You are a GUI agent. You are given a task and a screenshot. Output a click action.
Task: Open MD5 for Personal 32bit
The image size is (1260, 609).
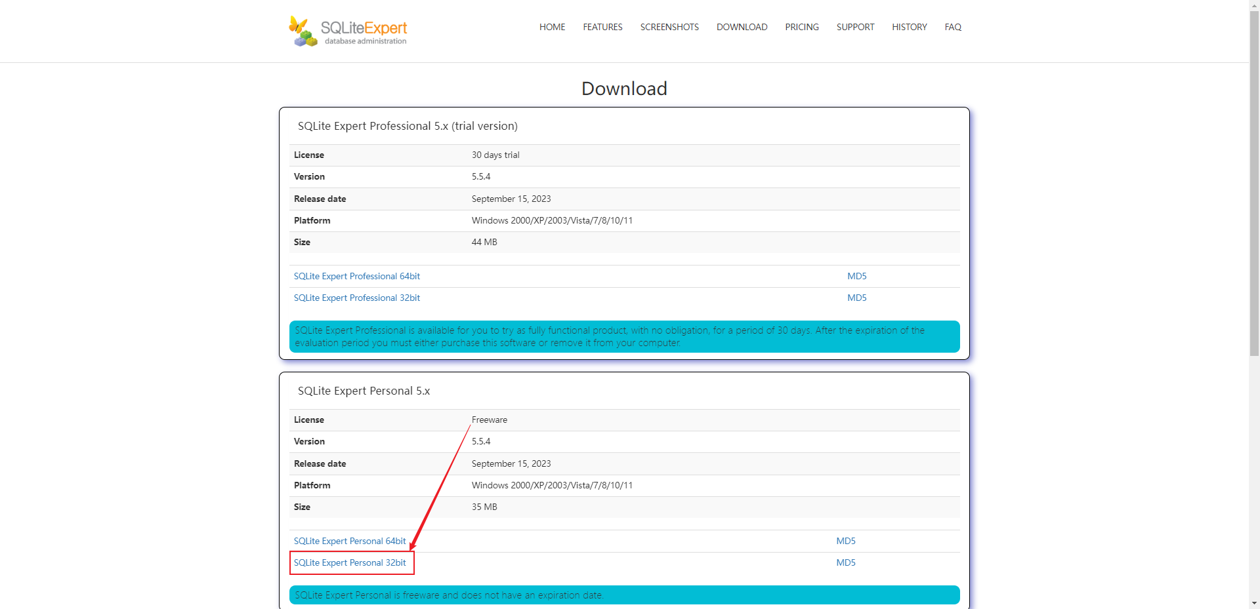click(846, 562)
